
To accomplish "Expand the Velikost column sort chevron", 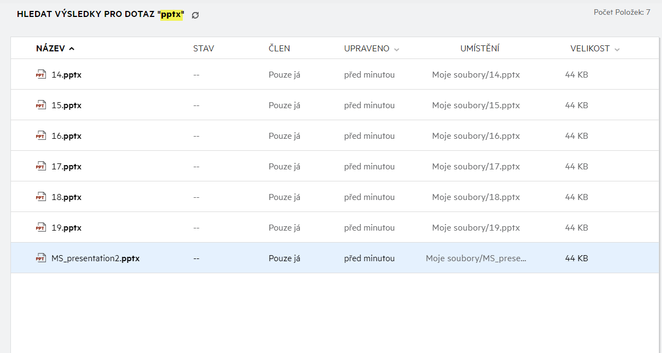I will pyautogui.click(x=617, y=49).
